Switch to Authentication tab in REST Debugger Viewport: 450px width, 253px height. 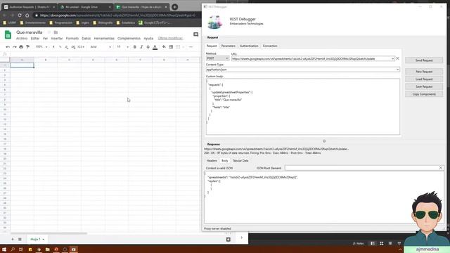click(249, 46)
